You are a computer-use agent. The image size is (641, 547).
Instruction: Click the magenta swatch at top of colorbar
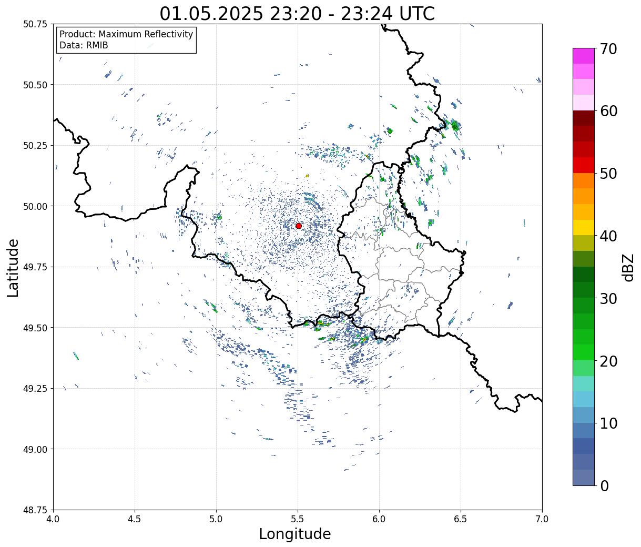(x=584, y=56)
